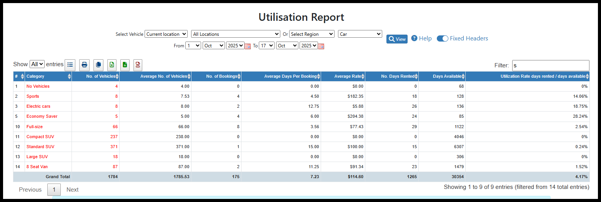Open the From date calendar picker
This screenshot has width=601, height=202.
pyautogui.click(x=248, y=46)
